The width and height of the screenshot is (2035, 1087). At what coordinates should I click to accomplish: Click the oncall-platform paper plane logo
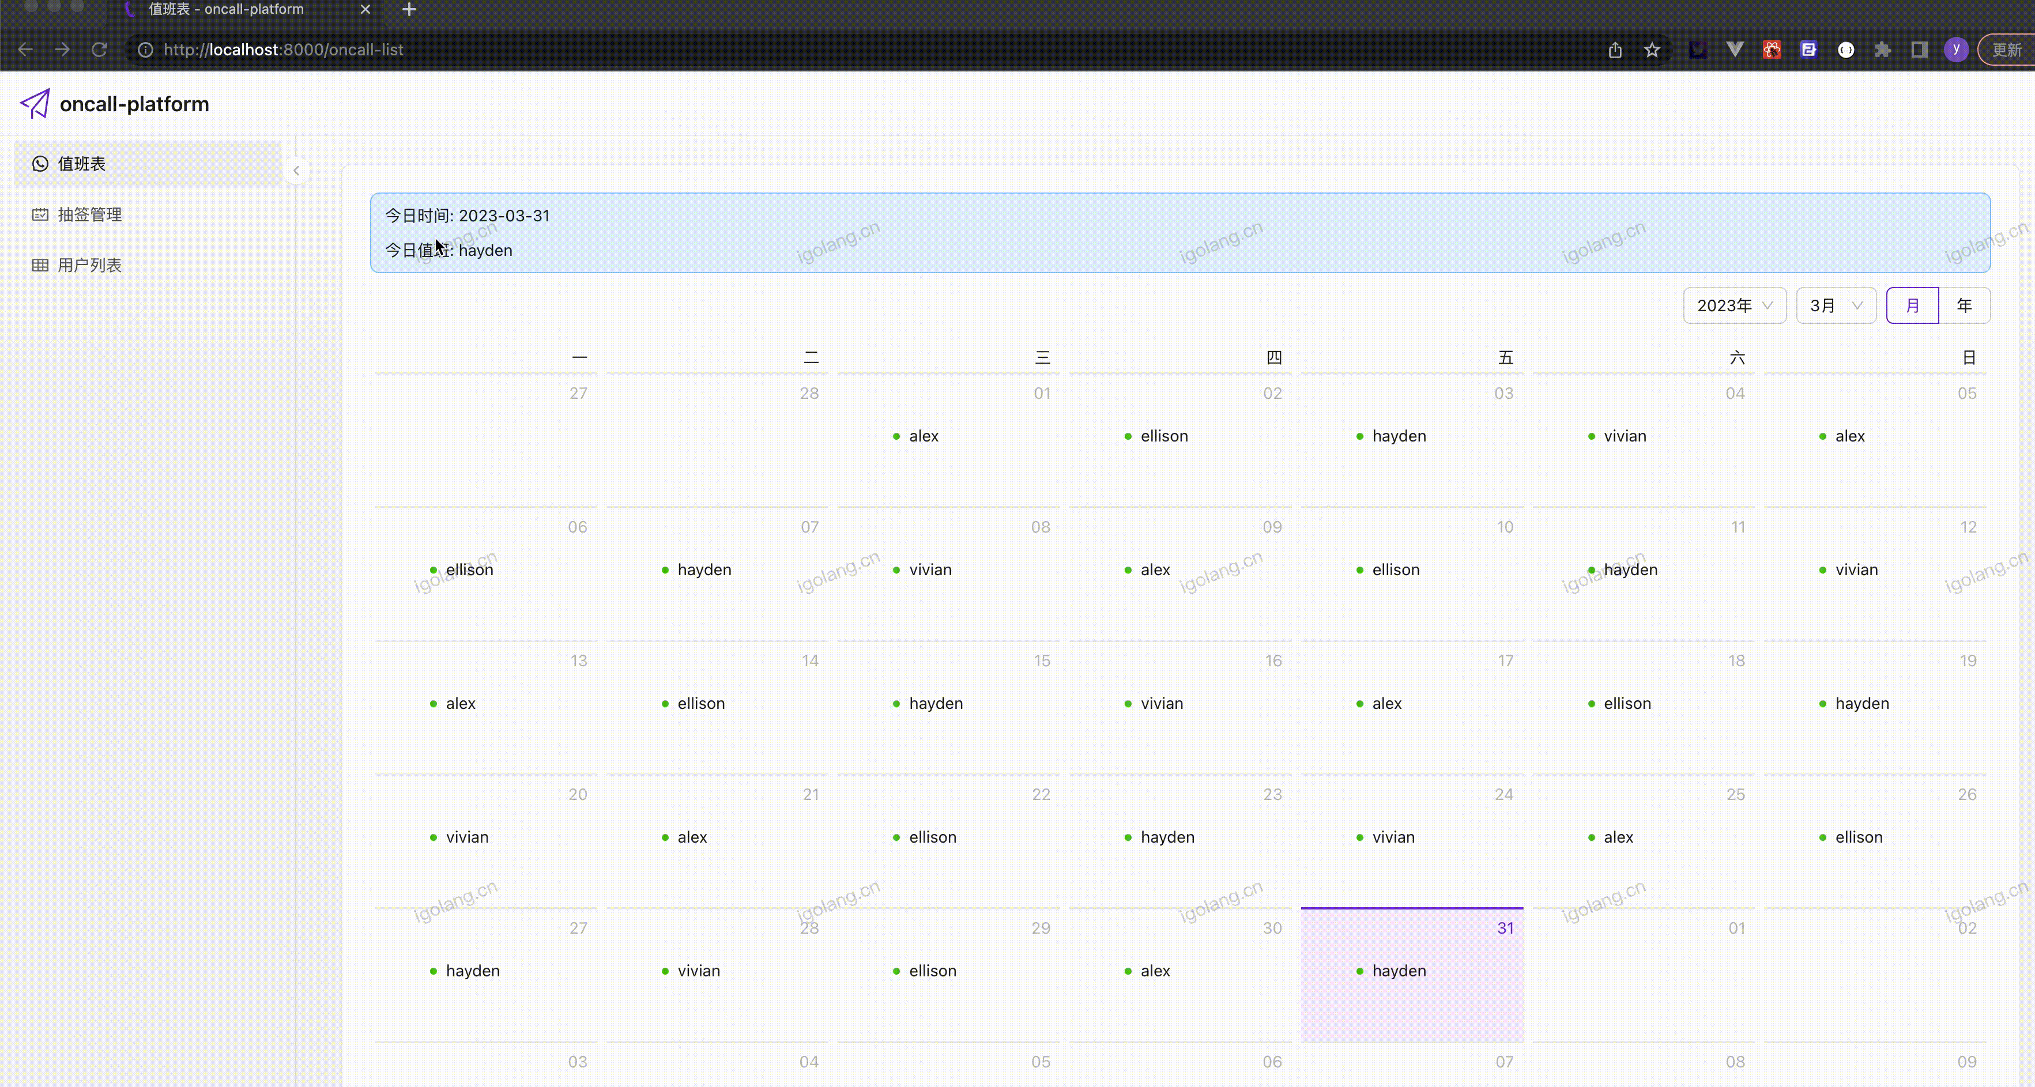point(35,104)
